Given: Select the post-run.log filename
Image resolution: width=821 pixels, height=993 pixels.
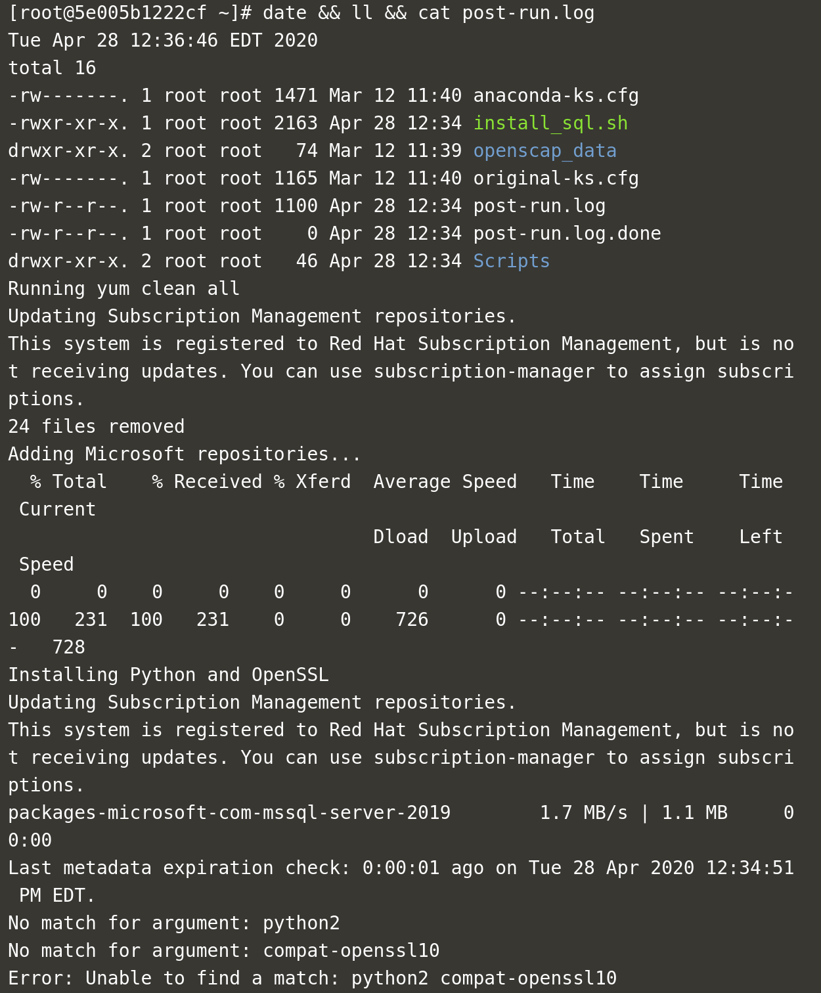Looking at the screenshot, I should [539, 206].
